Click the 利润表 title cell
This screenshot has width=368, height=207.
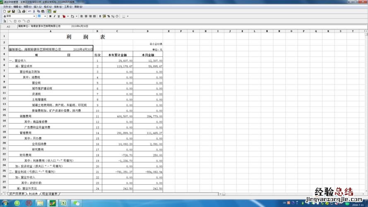tap(86, 37)
